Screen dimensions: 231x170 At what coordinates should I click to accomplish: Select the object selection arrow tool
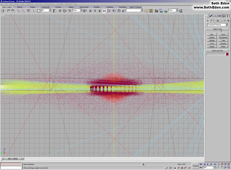tap(34, 10)
